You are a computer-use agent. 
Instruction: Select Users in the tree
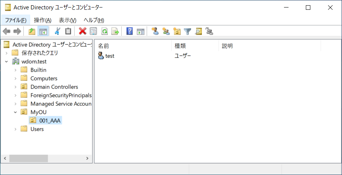click(x=37, y=129)
